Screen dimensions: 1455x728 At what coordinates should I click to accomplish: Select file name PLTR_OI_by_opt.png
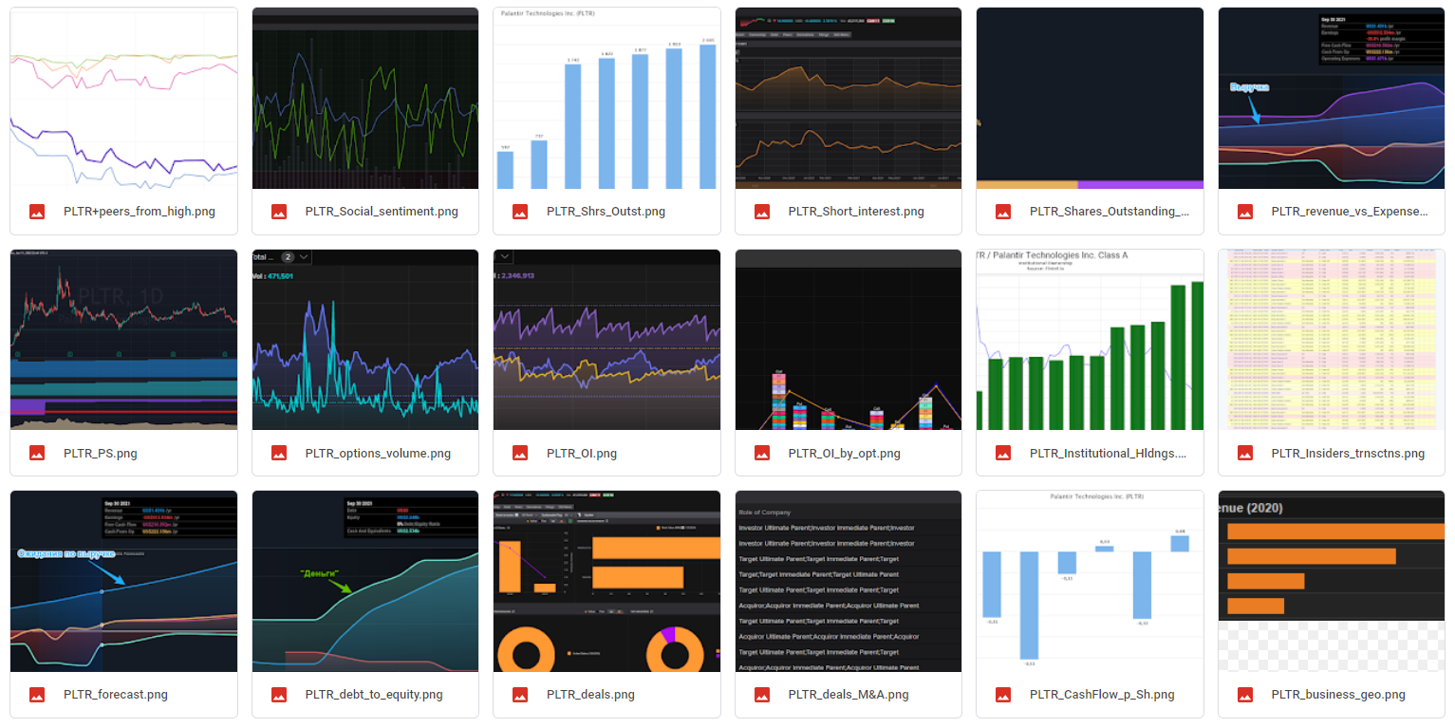[844, 454]
